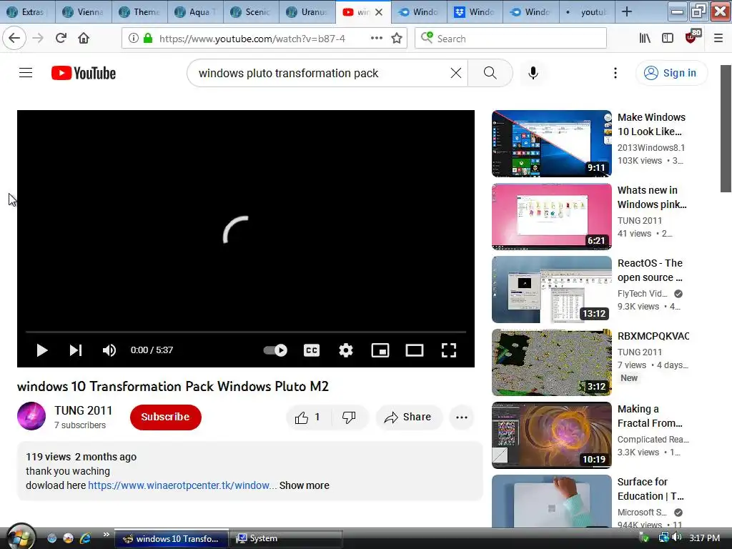Image resolution: width=732 pixels, height=549 pixels.
Task: Open the Firefox library icon
Action: (x=645, y=39)
